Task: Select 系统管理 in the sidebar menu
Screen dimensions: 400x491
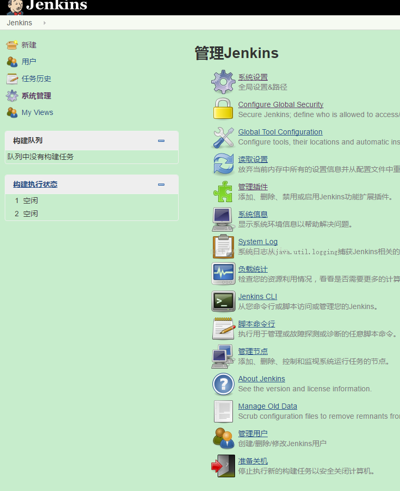Action: (36, 95)
